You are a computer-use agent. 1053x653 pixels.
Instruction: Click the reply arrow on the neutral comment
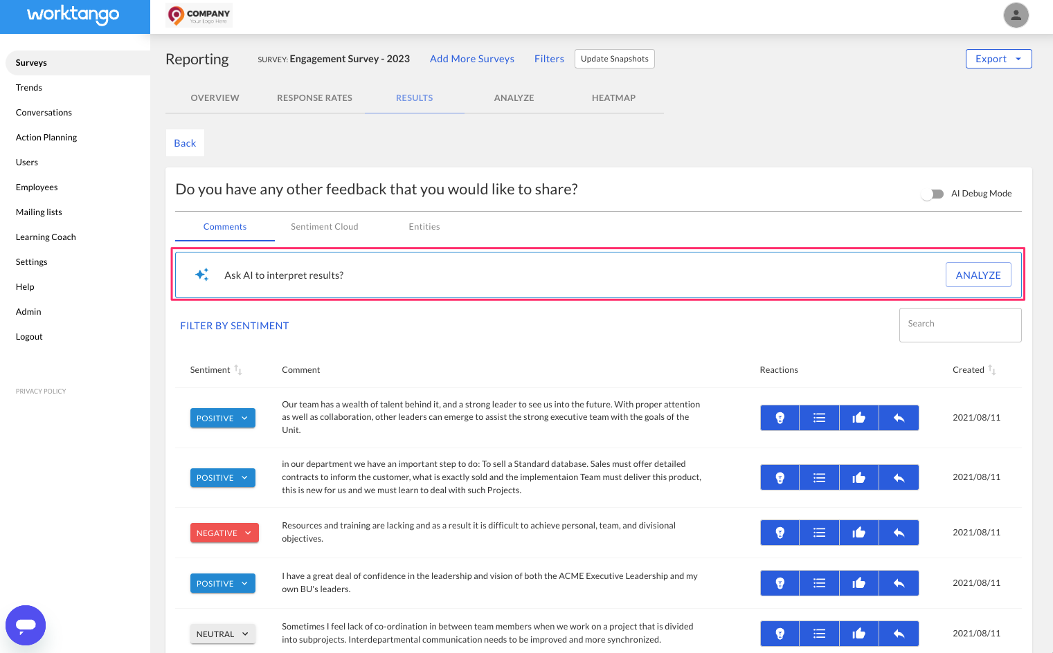[898, 633]
